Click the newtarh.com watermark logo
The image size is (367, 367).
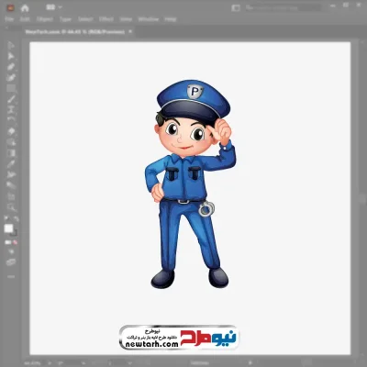pos(179,338)
